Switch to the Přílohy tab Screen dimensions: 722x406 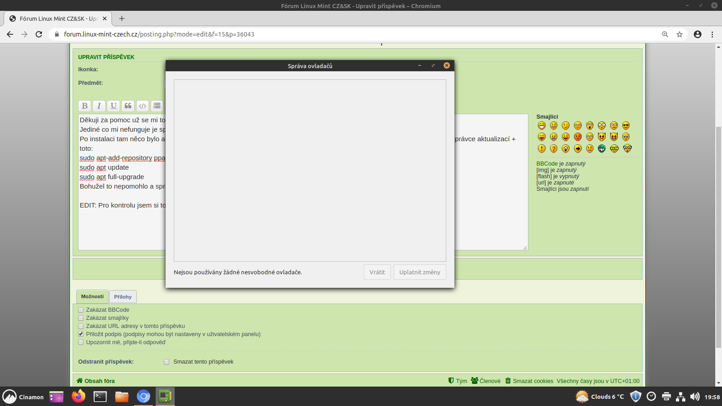tap(123, 297)
